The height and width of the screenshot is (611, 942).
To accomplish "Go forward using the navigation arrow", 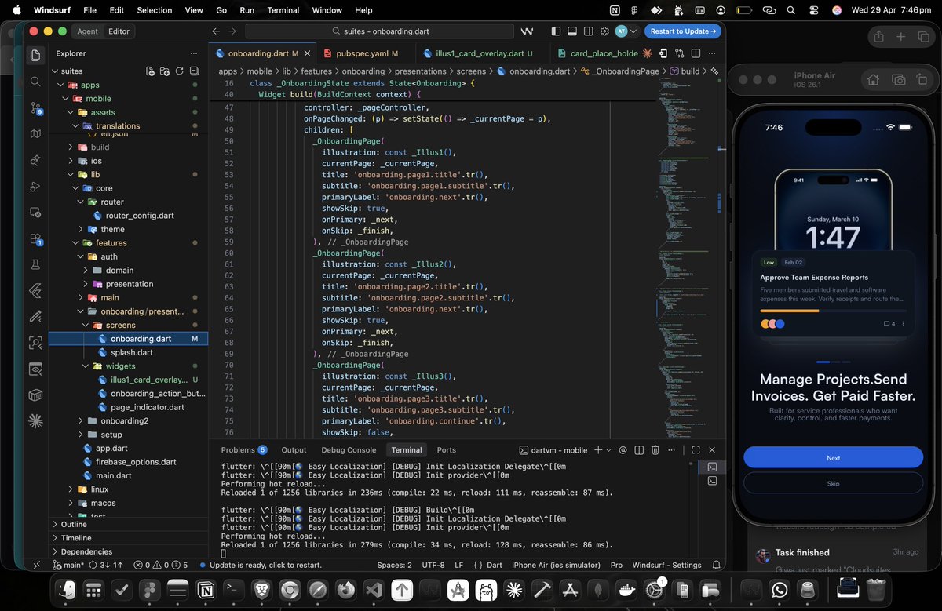I will (x=232, y=31).
